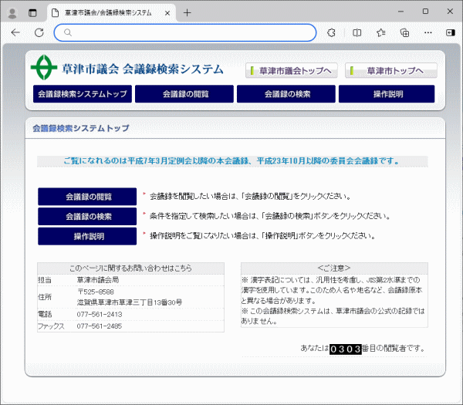
Task: Open 操作説明 in top nav bar
Action: [387, 94]
